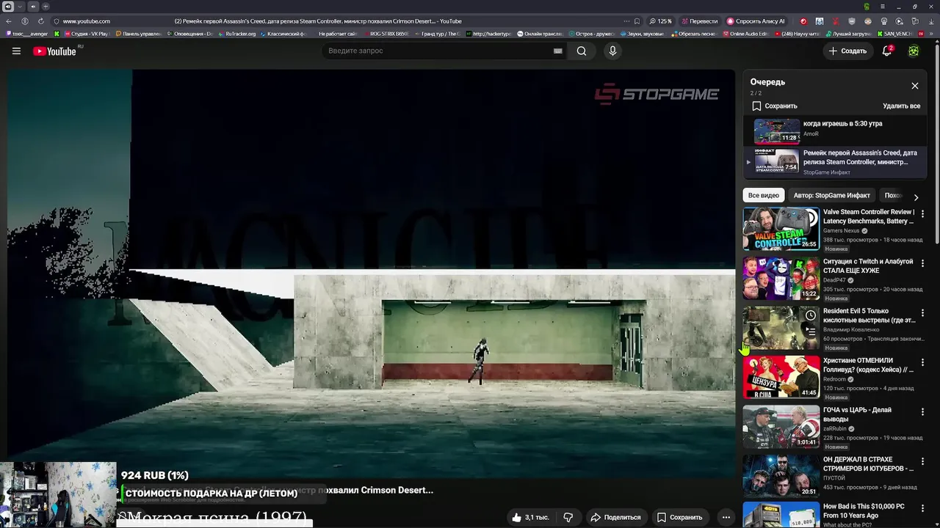Click Перевести translate button in address bar
The height and width of the screenshot is (528, 940).
[x=699, y=21]
